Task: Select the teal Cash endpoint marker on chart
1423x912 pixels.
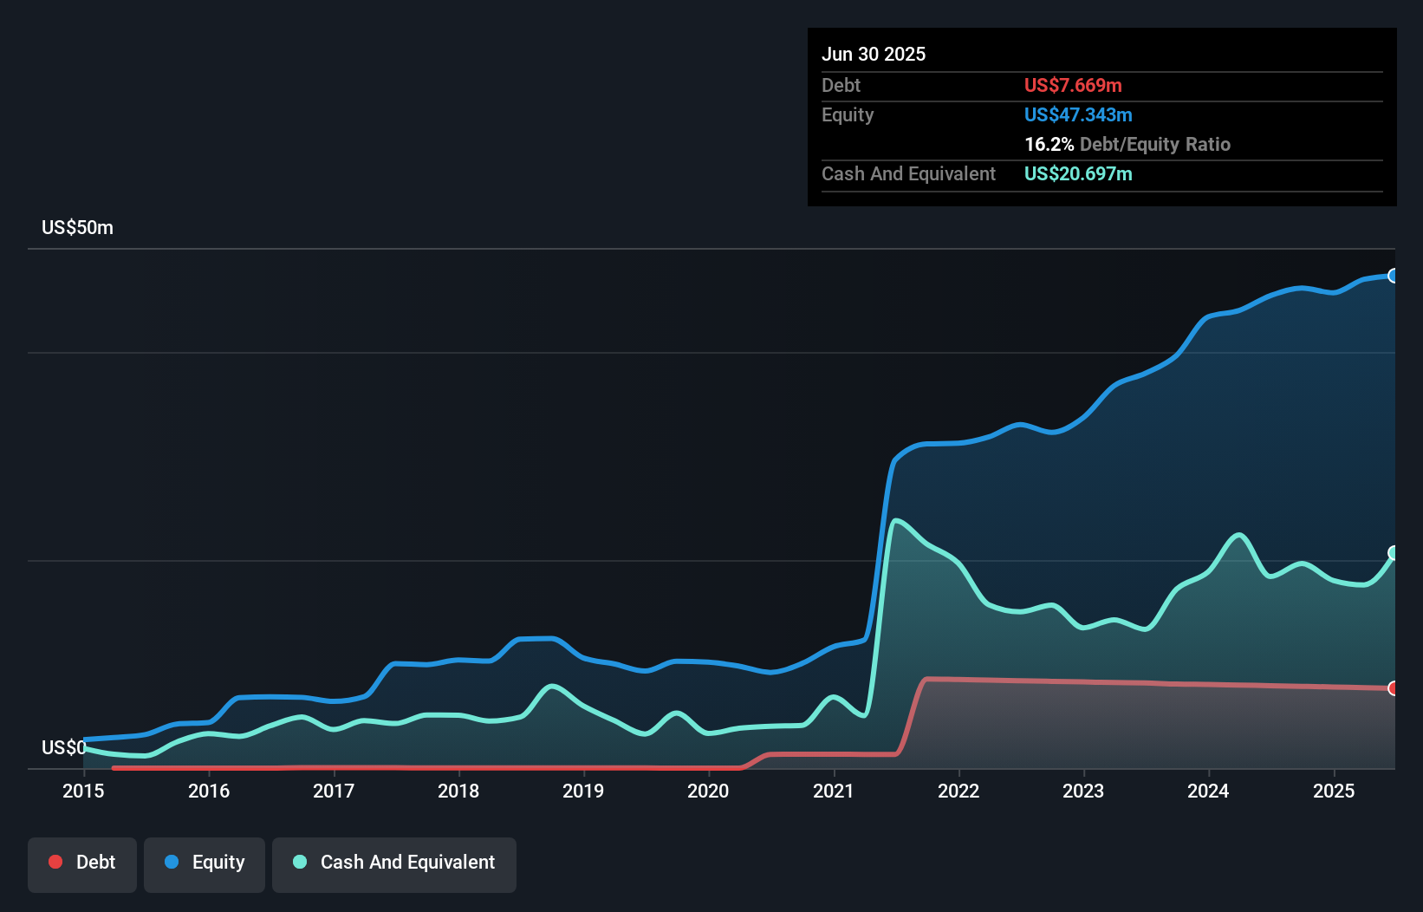Action: (x=1393, y=551)
